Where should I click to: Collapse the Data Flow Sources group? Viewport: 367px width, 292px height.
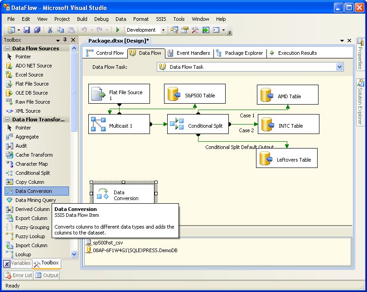click(x=8, y=48)
